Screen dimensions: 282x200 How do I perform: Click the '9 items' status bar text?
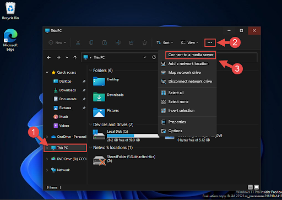click(52, 187)
